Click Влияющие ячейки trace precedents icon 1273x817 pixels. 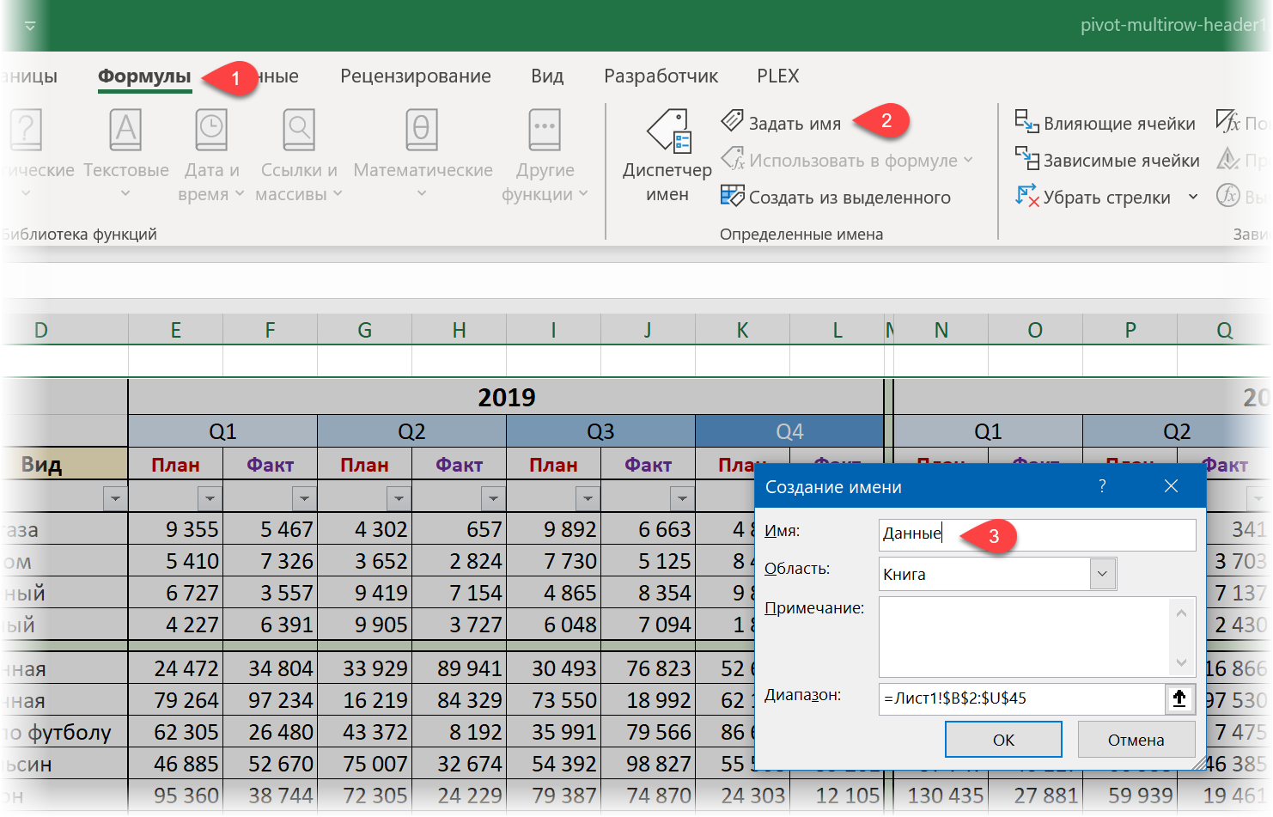pos(1026,121)
